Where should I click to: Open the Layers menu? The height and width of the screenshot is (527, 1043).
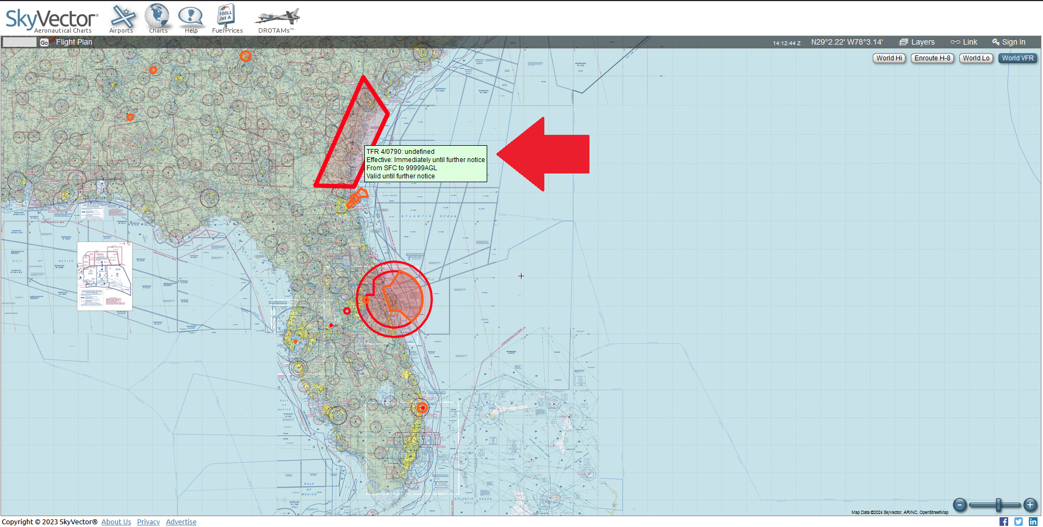coord(917,42)
